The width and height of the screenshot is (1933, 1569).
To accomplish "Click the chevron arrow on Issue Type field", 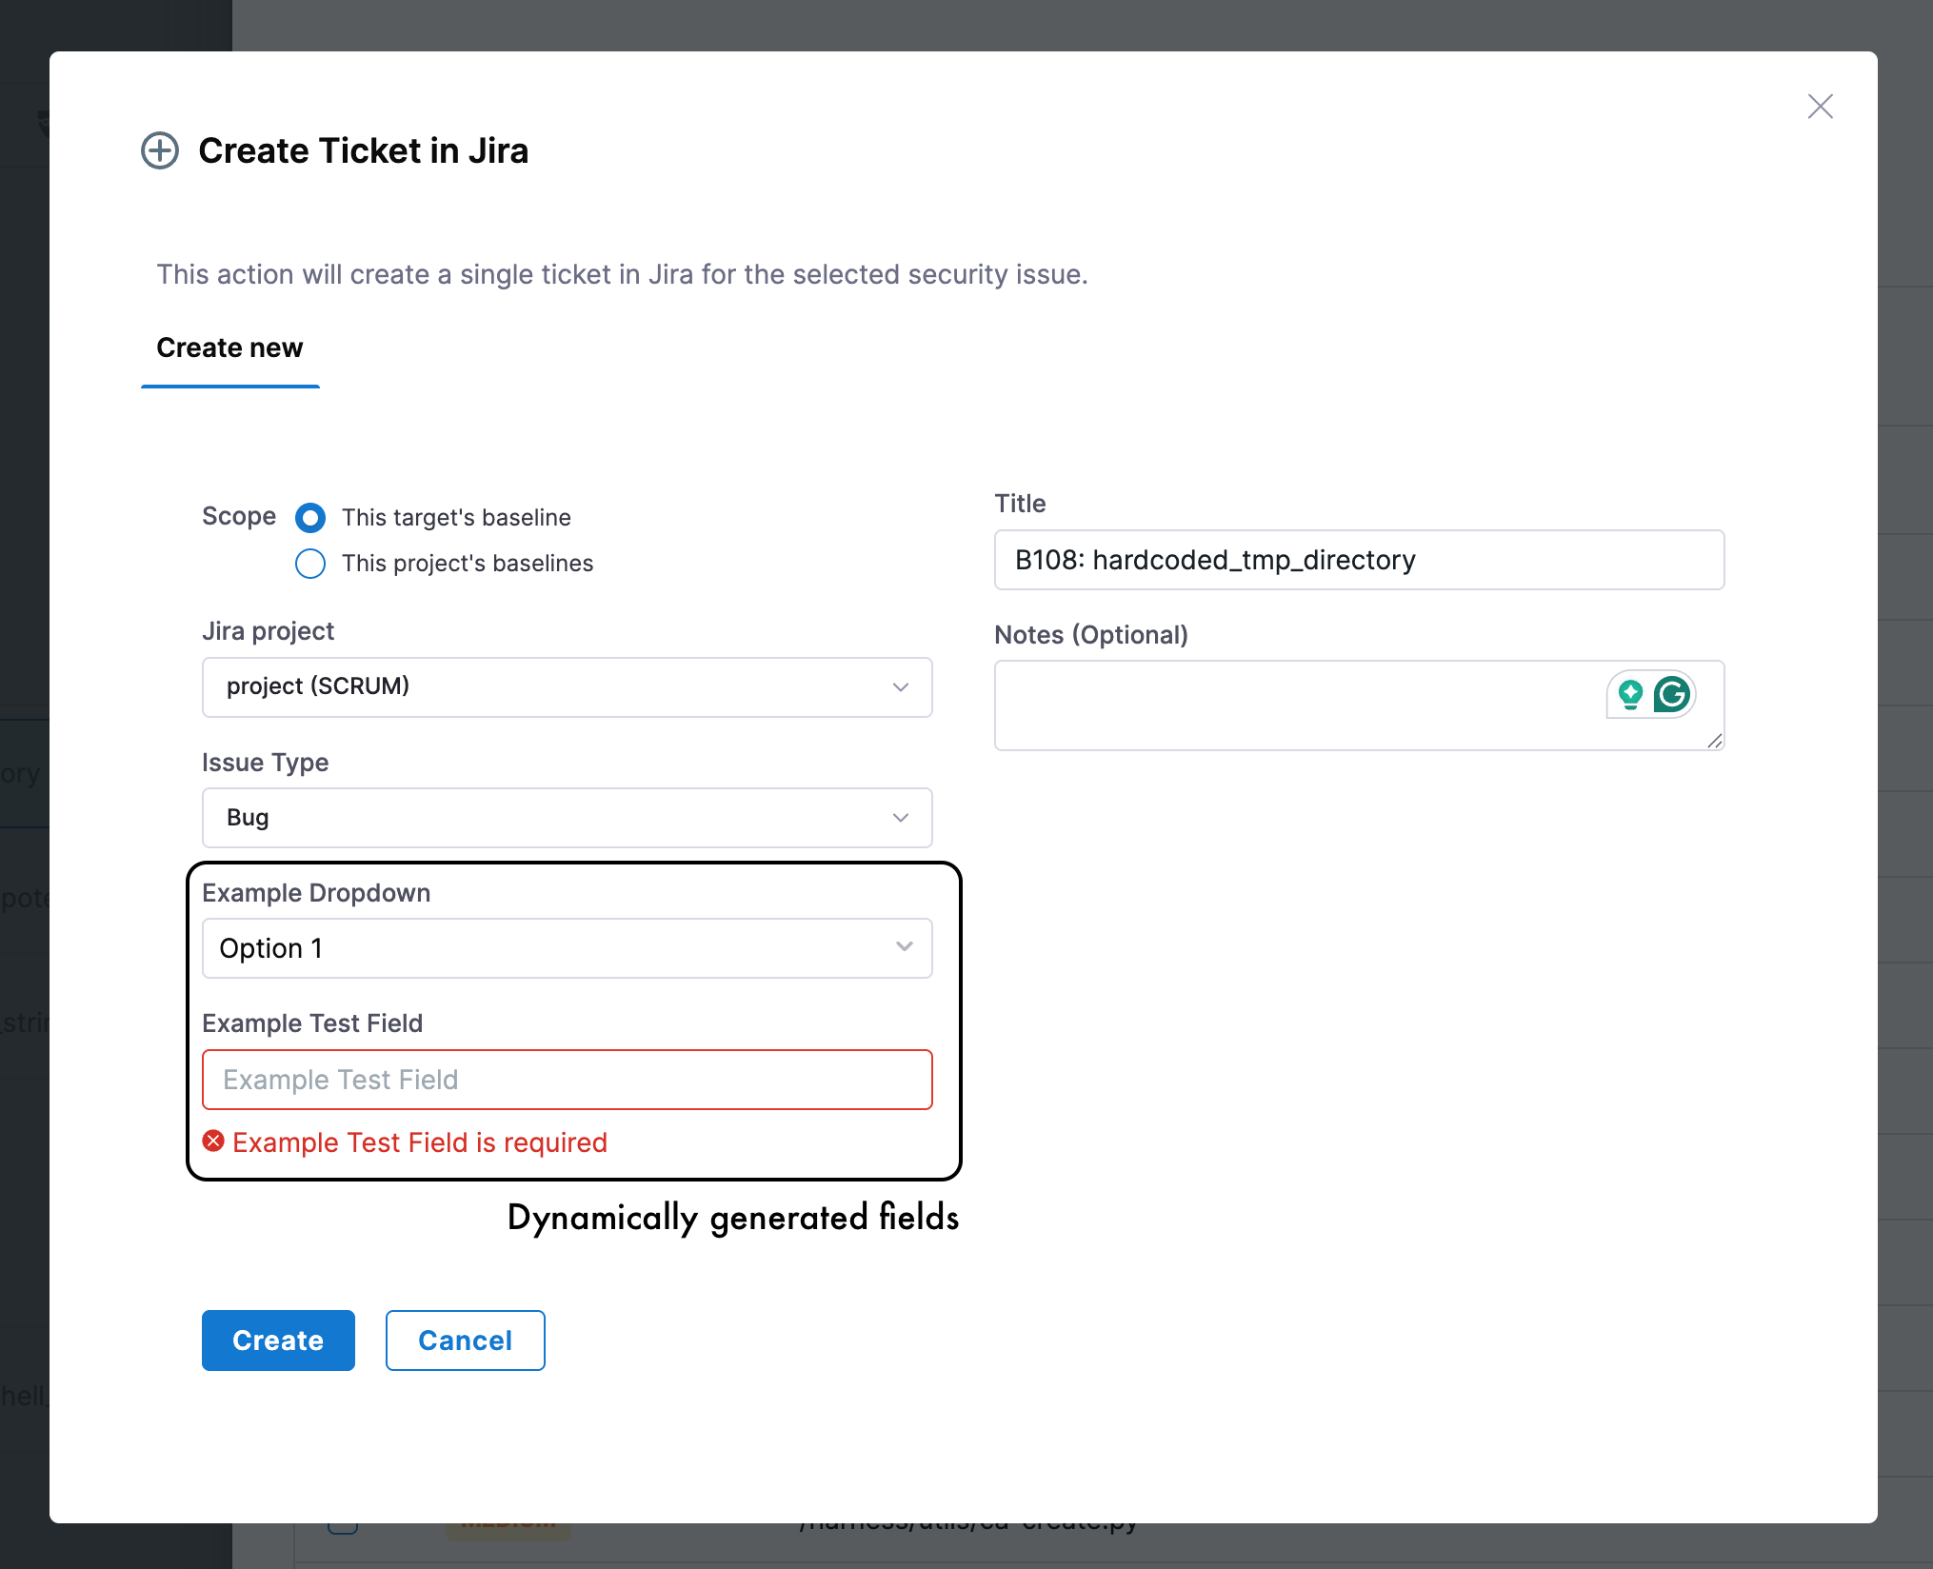I will tap(900, 818).
